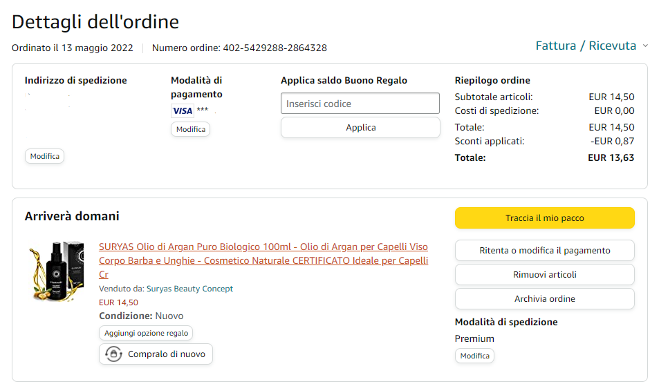Open the Fattura / Ricevuta menu
650x384 pixels.
(586, 46)
